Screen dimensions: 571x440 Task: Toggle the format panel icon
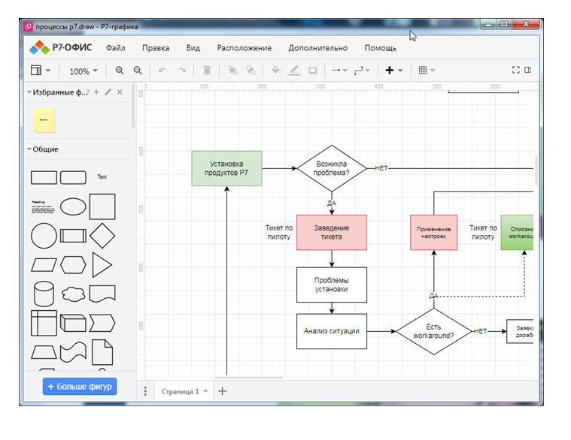[x=527, y=70]
